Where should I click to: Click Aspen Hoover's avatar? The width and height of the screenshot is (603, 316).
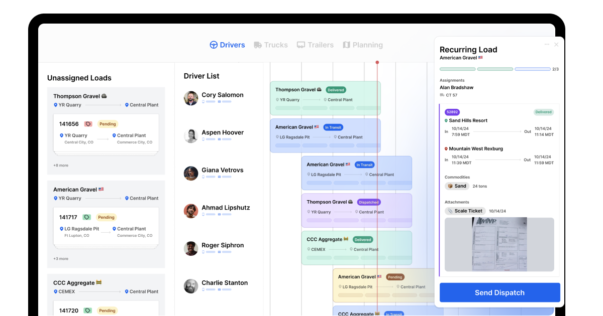pos(191,136)
